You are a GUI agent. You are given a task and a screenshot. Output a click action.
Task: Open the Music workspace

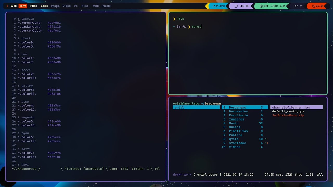(106, 6)
